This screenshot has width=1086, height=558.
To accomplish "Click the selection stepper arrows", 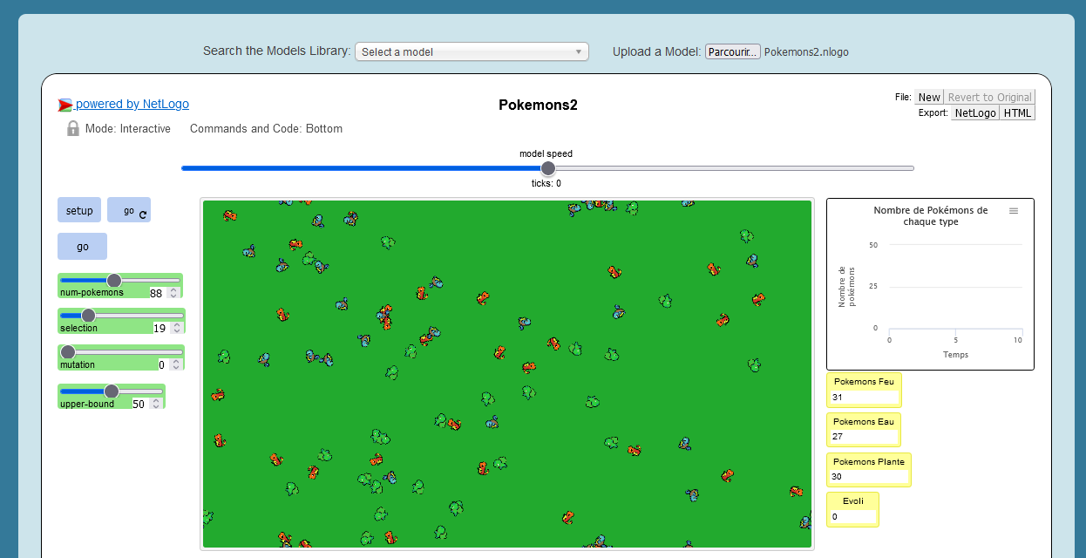I will (x=177, y=329).
